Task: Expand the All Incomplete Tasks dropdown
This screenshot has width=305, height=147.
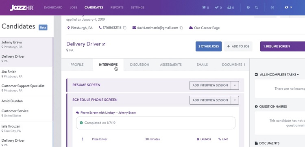Action: tap(279, 75)
